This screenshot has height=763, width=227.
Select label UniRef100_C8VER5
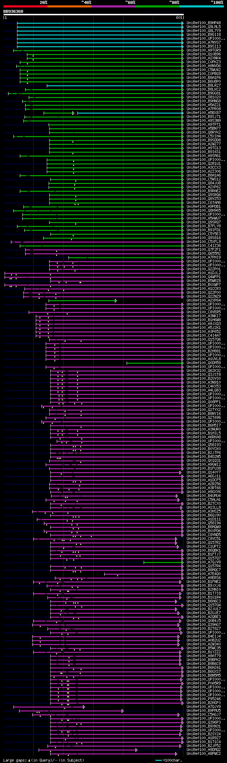(x=204, y=312)
